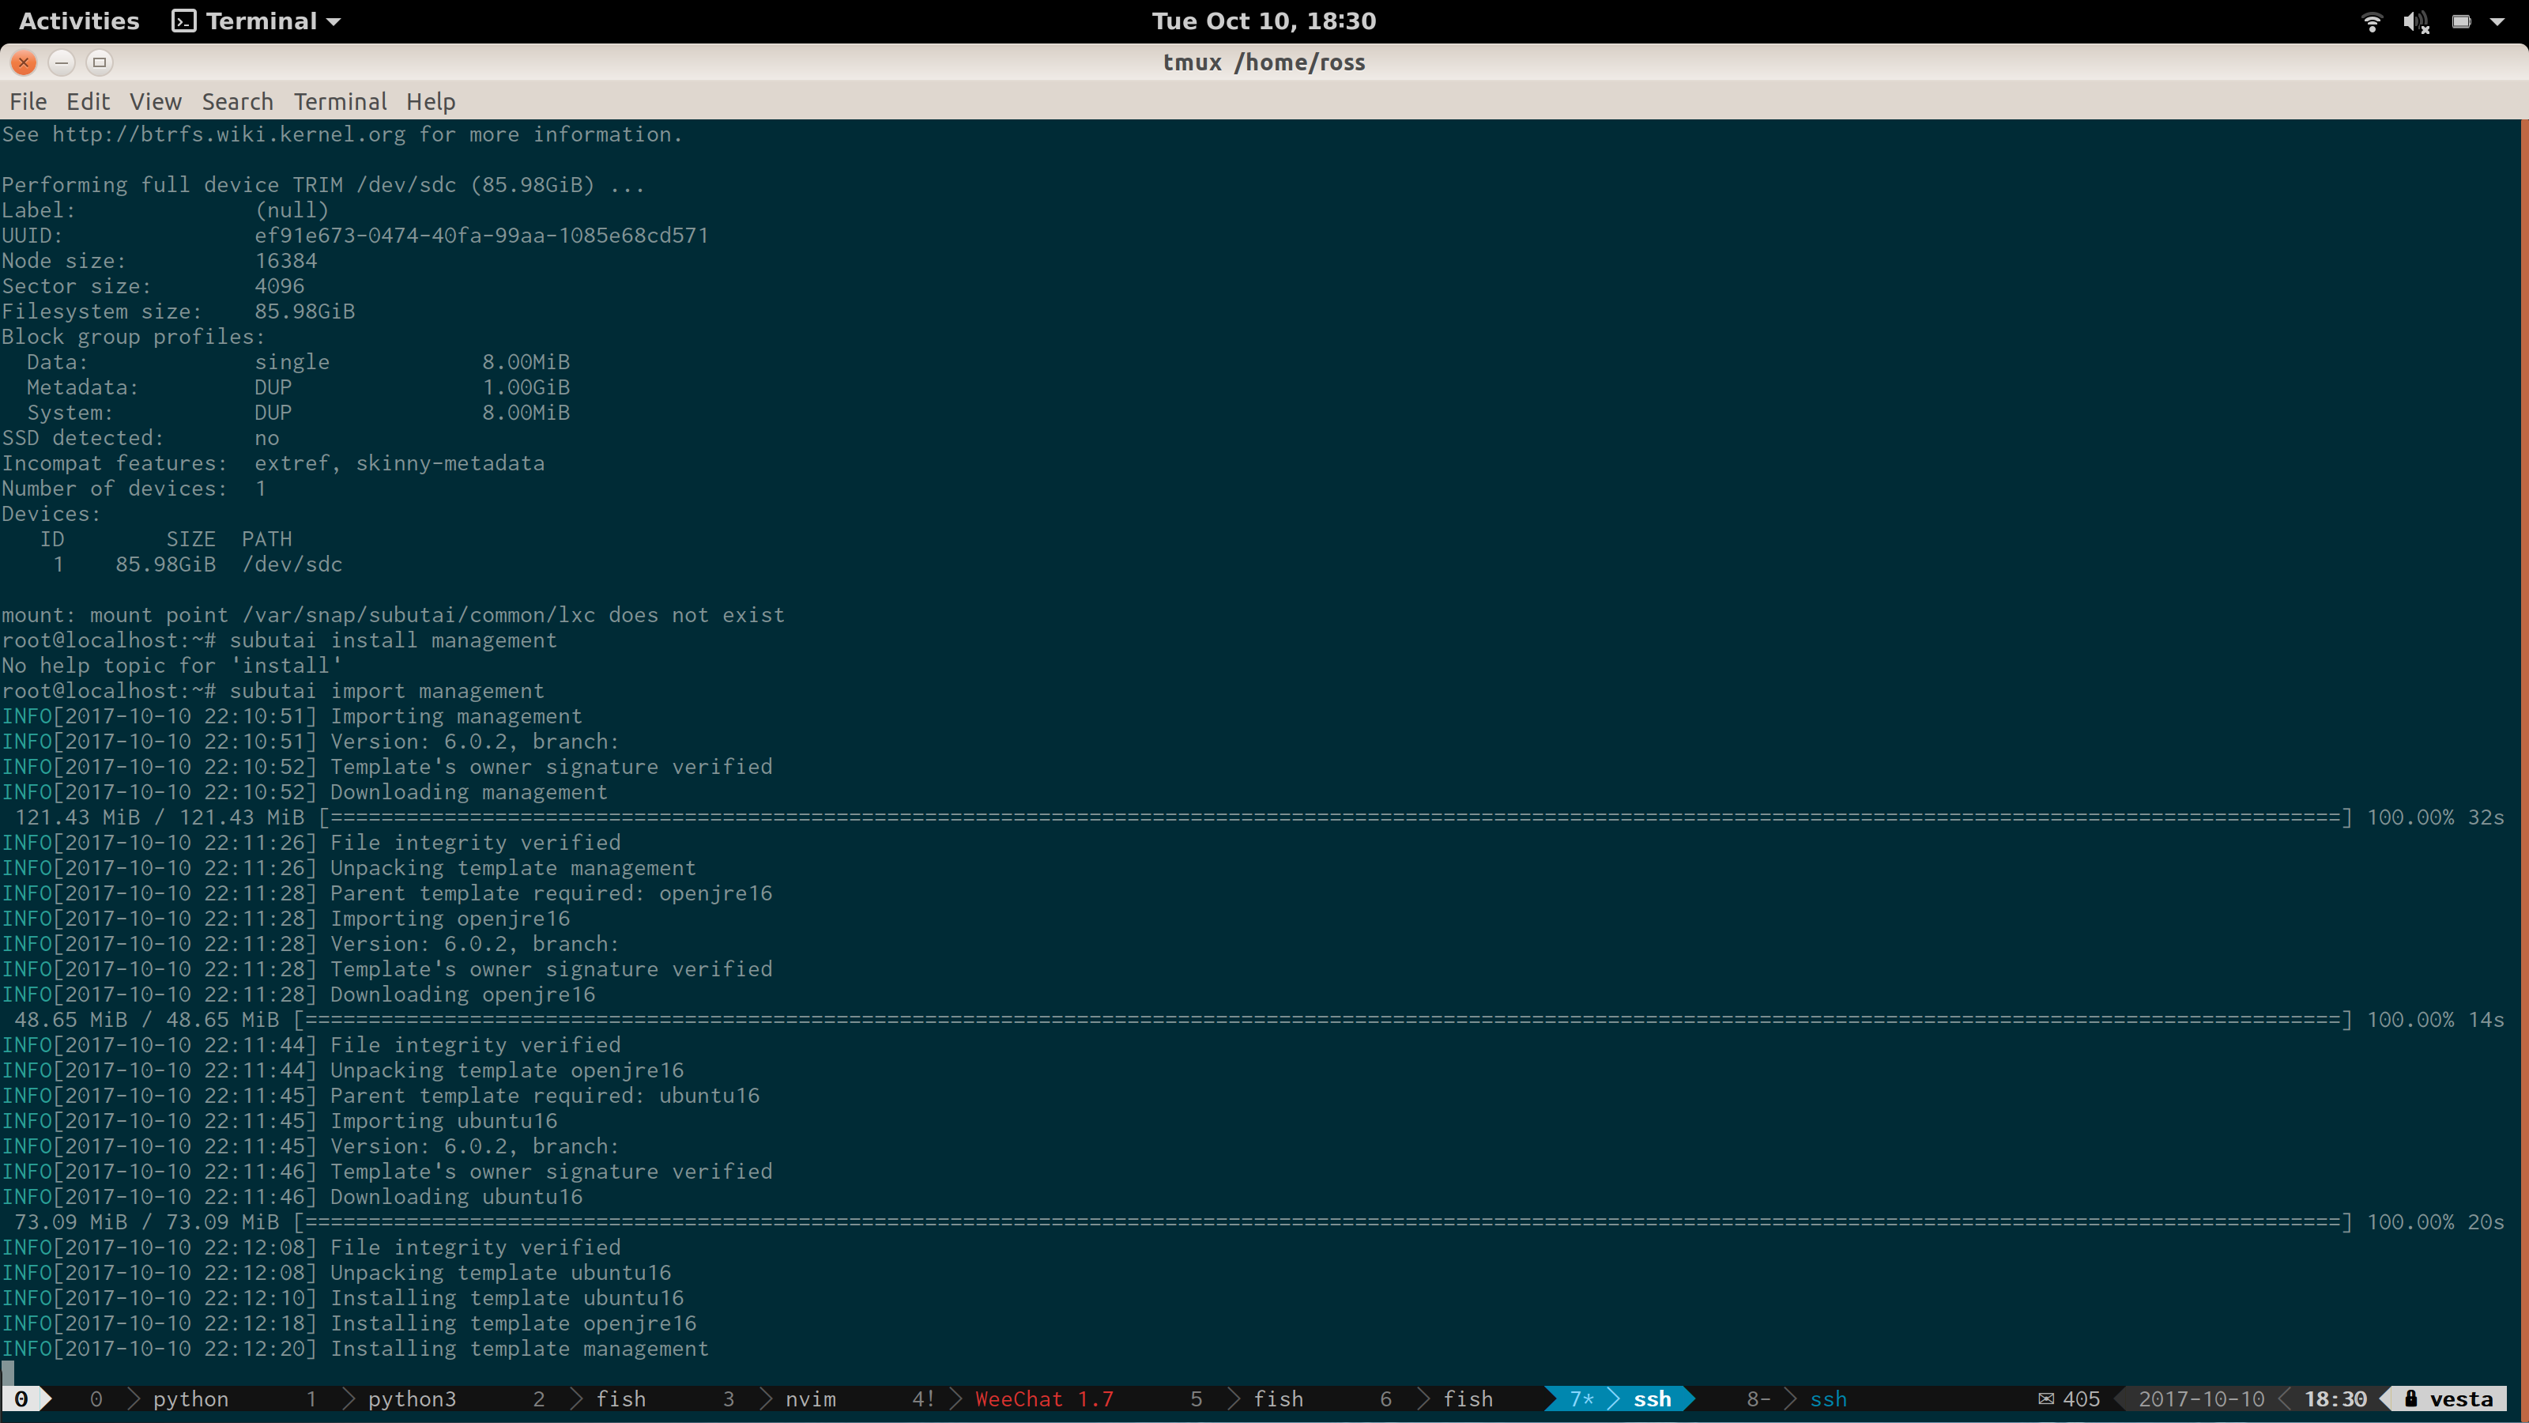This screenshot has height=1423, width=2529.
Task: Switch to the nvim window 3
Action: pyautogui.click(x=810, y=1398)
